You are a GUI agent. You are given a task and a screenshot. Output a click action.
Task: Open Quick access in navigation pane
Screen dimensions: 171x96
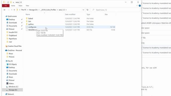(12, 16)
